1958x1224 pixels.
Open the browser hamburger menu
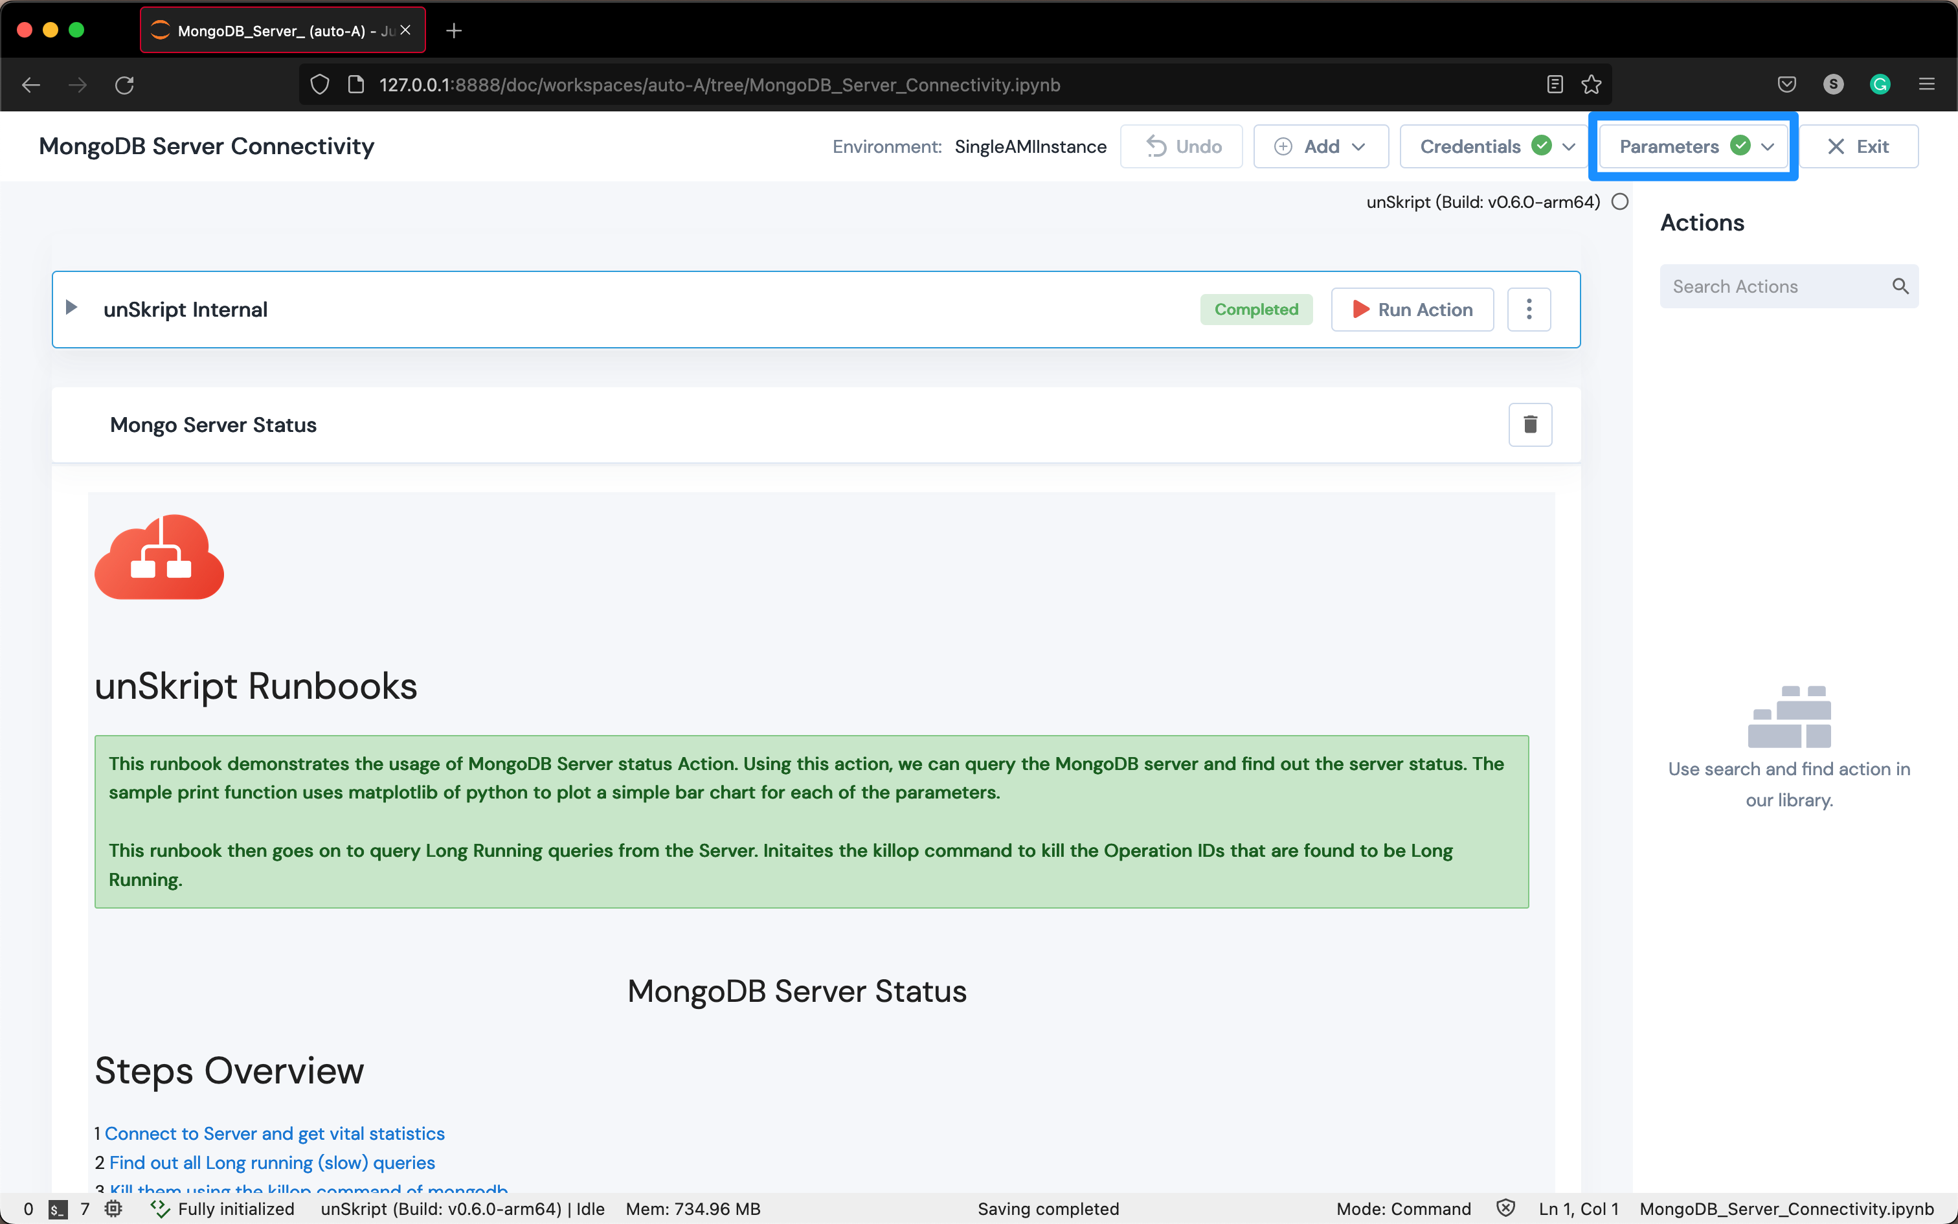tap(1926, 85)
